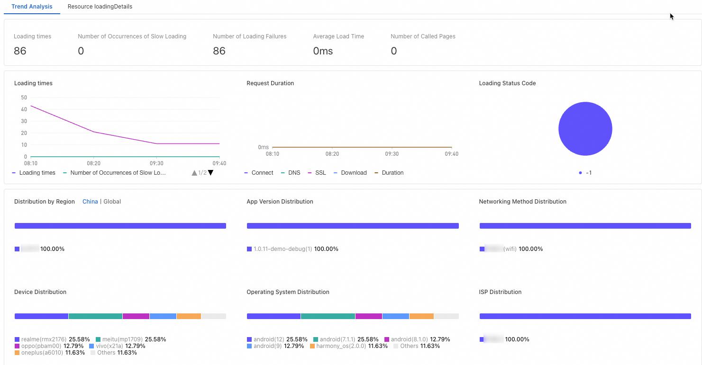The height and width of the screenshot is (365, 702).
Task: Switch region distribution to Global
Action: (112, 202)
